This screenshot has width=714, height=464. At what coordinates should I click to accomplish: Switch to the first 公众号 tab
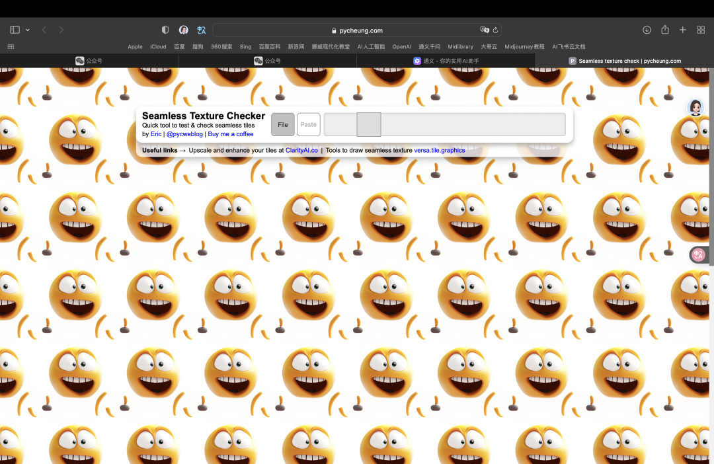point(89,61)
